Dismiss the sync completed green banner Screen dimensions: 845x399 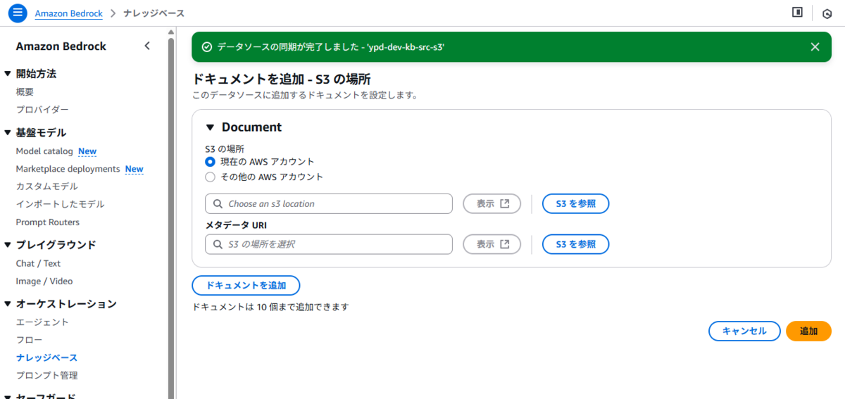coord(815,47)
